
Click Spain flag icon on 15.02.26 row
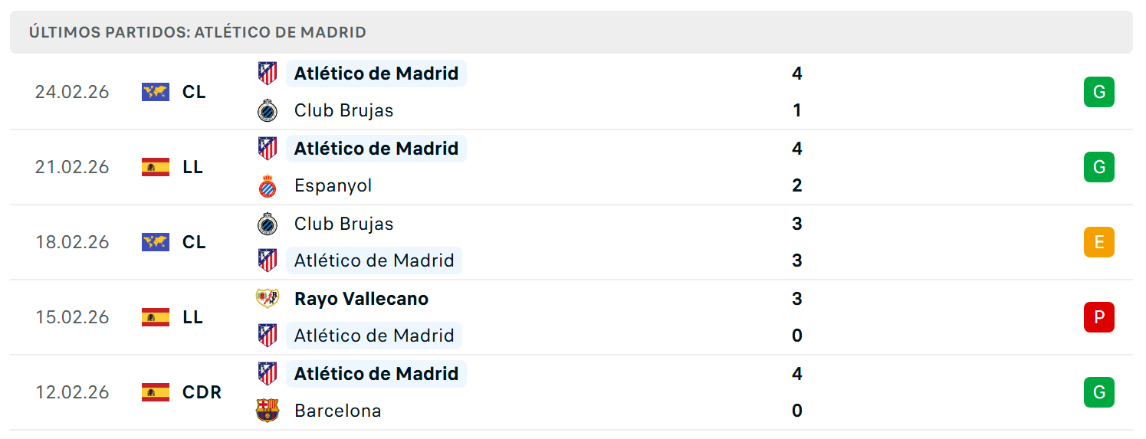point(156,317)
